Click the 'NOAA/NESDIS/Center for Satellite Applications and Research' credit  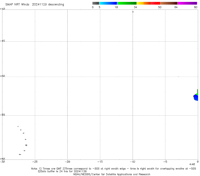point(112,174)
